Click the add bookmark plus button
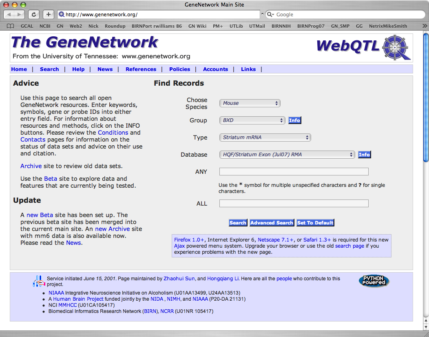The width and height of the screenshot is (429, 337). click(x=48, y=14)
